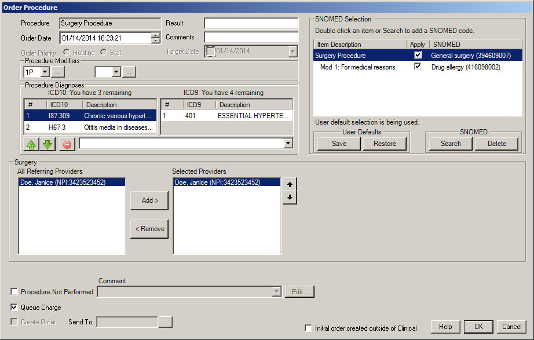The image size is (534, 340).
Task: Uncheck the Queue Charge checkbox
Action: [14, 308]
